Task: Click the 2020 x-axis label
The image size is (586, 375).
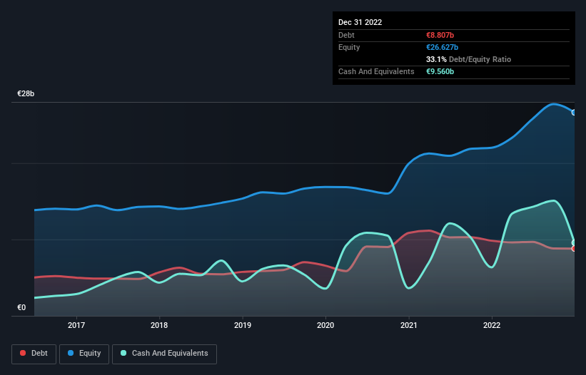Action: [325, 325]
